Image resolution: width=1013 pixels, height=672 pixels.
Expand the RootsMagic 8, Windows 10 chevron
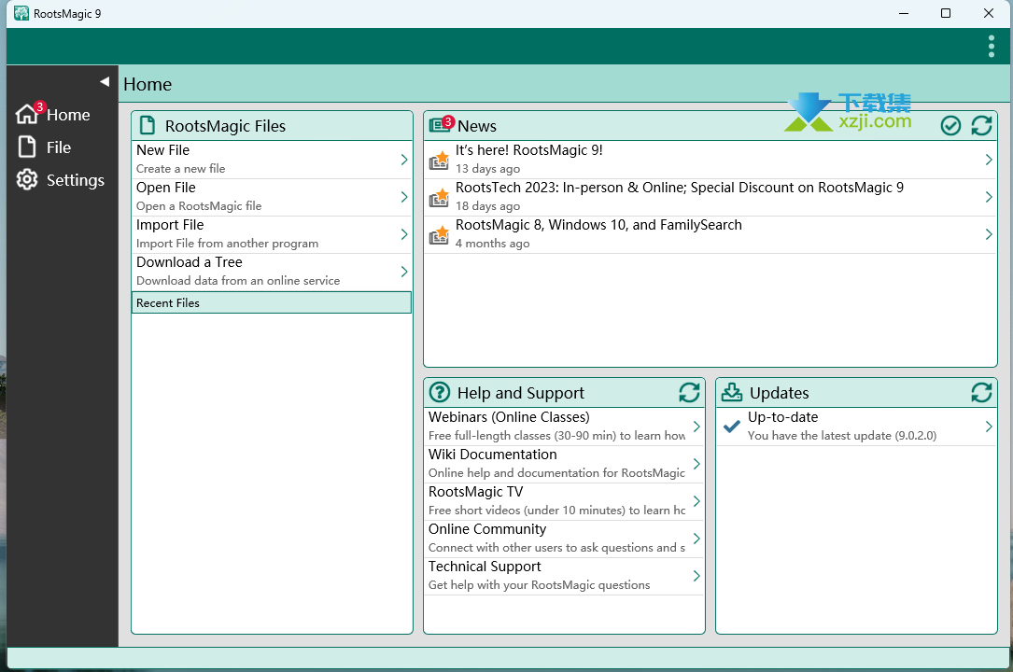tap(989, 234)
